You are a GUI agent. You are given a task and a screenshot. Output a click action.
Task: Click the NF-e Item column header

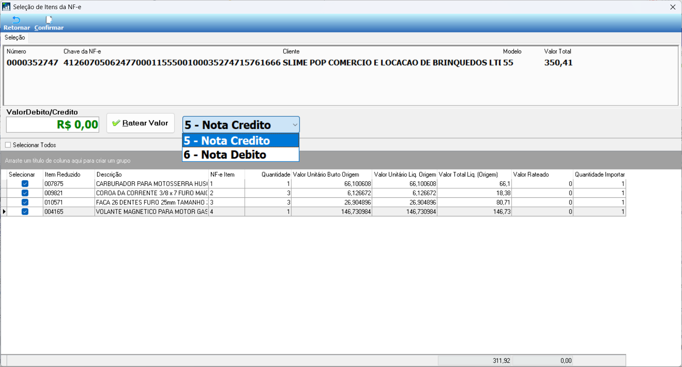pyautogui.click(x=227, y=175)
